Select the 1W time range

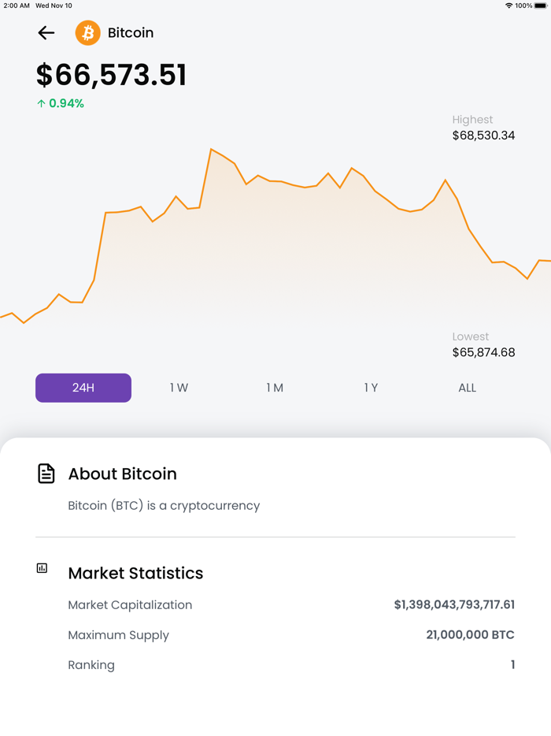click(179, 388)
